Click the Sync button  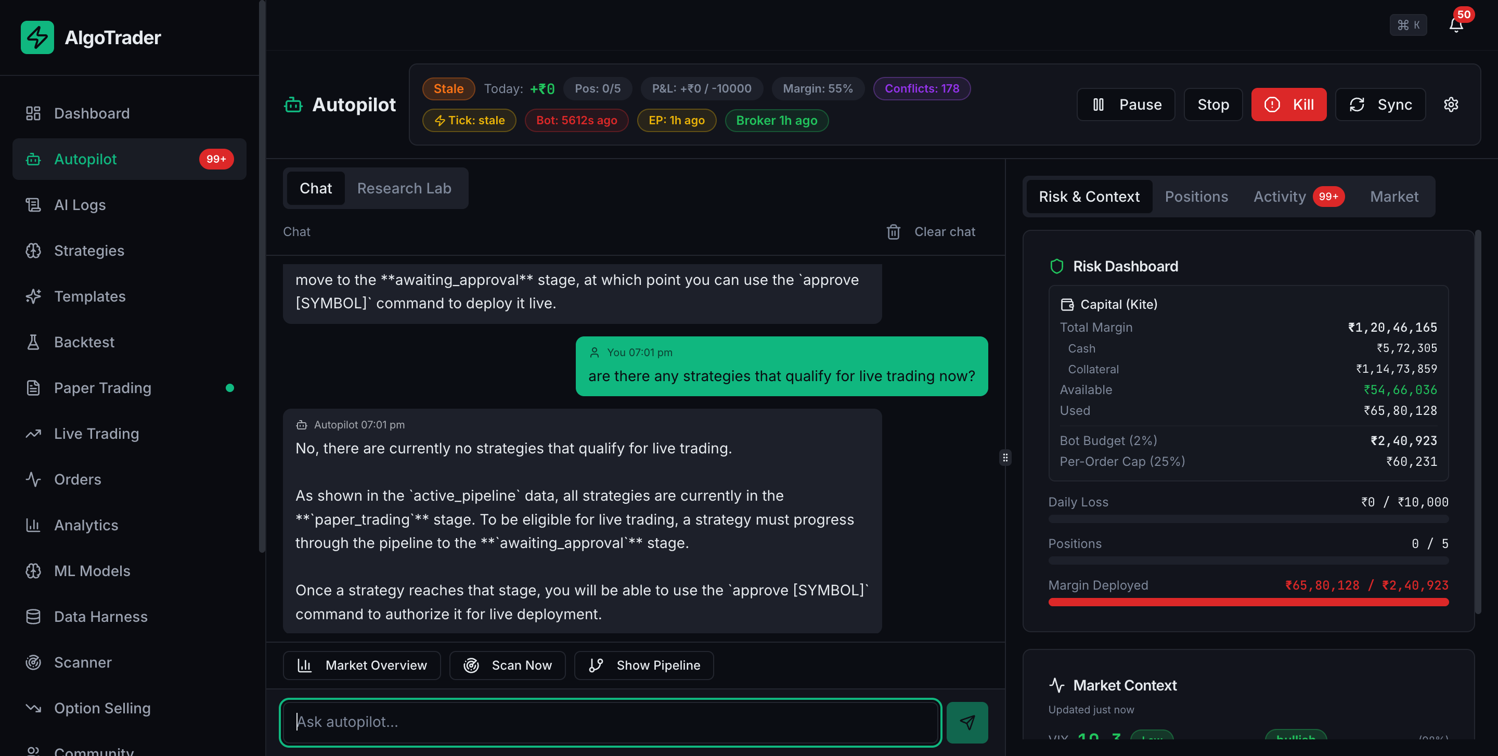1380,105
